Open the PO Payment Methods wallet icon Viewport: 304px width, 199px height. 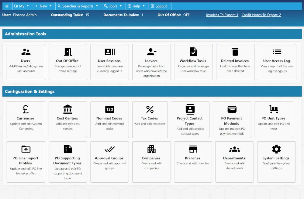point(232,109)
